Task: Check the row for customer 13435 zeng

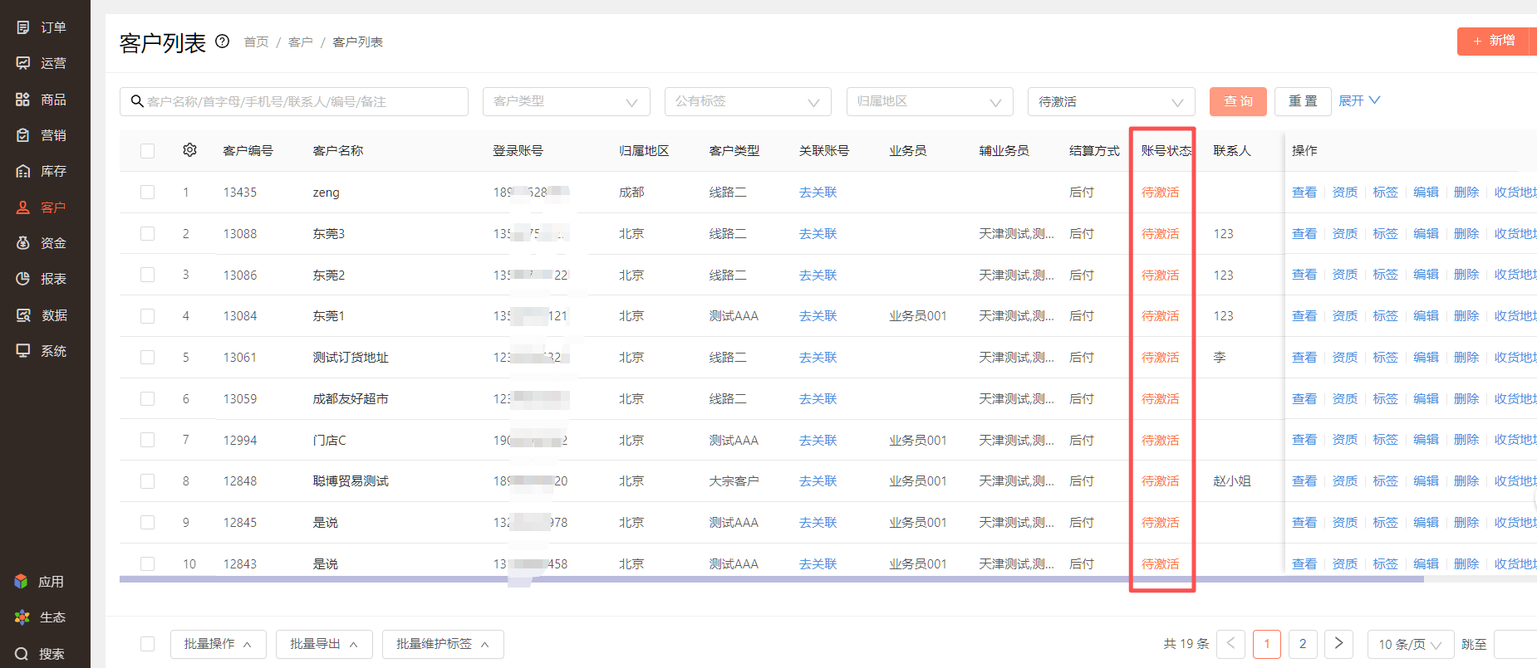Action: tap(148, 193)
